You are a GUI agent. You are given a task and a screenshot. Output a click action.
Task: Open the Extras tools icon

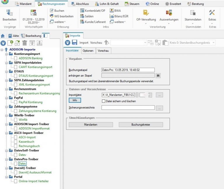point(212,13)
